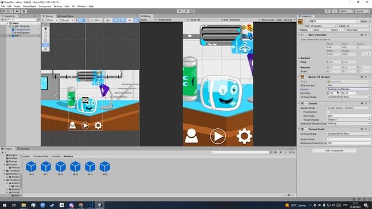Toggle the Canvas Scaler enabled checkbox

tap(306, 129)
